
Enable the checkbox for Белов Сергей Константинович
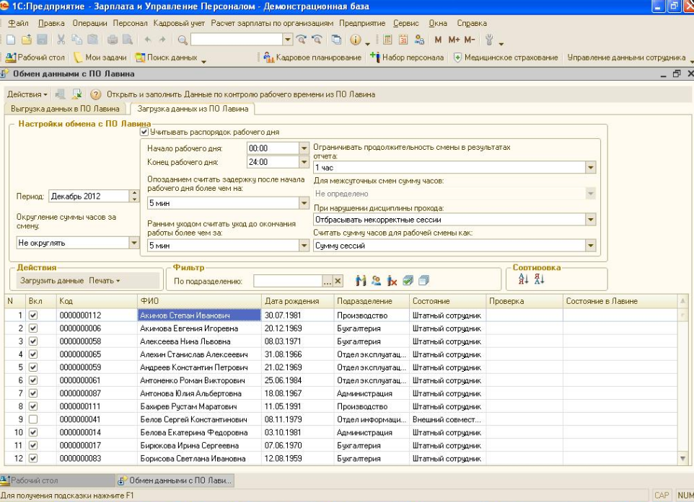(x=32, y=419)
